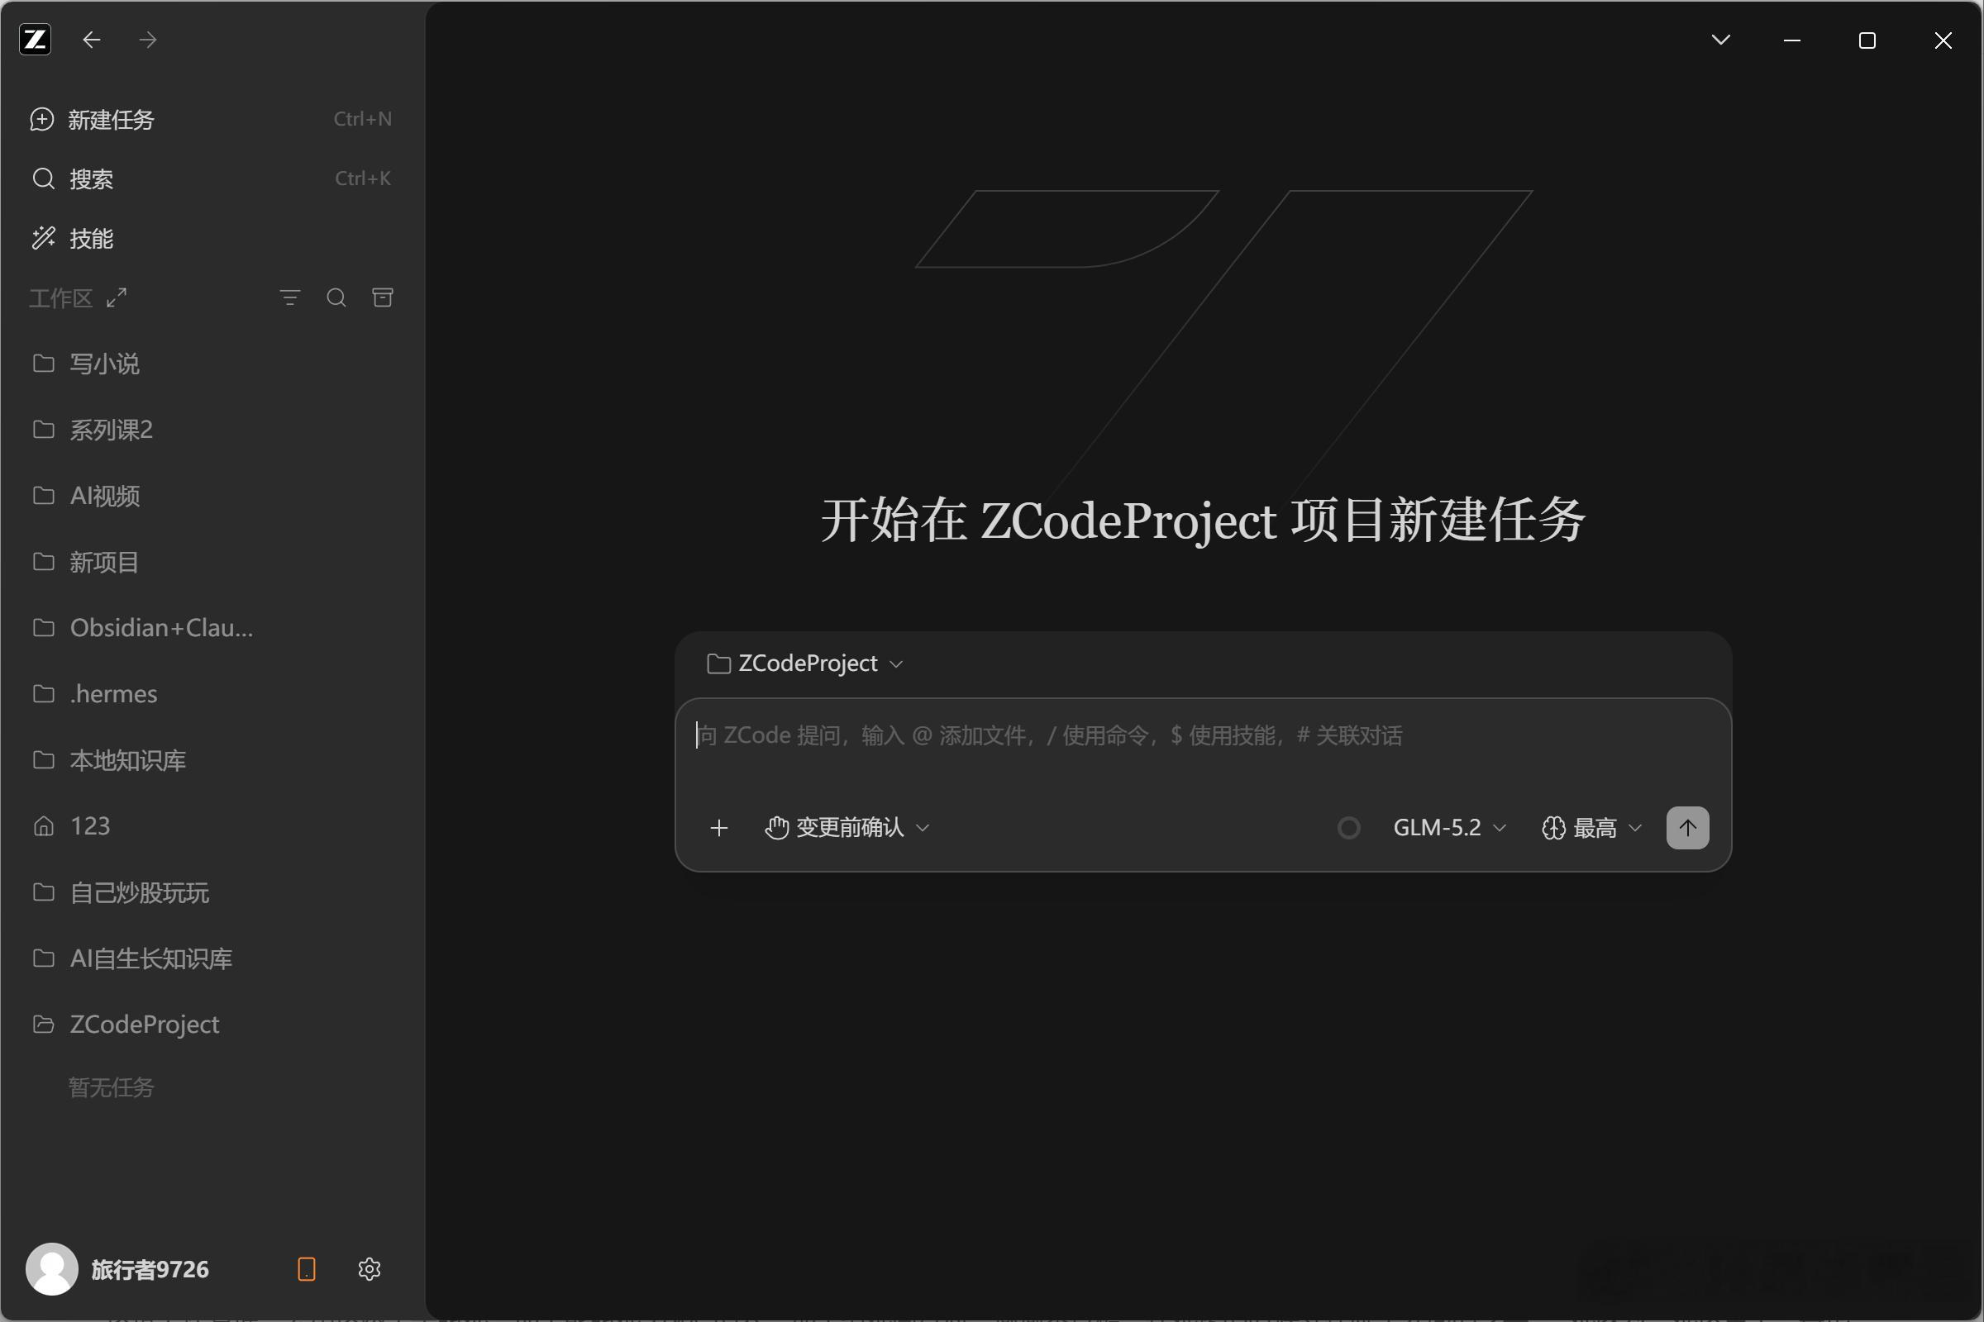Select the 新项目 workspace
The width and height of the screenshot is (1984, 1322).
pos(211,562)
